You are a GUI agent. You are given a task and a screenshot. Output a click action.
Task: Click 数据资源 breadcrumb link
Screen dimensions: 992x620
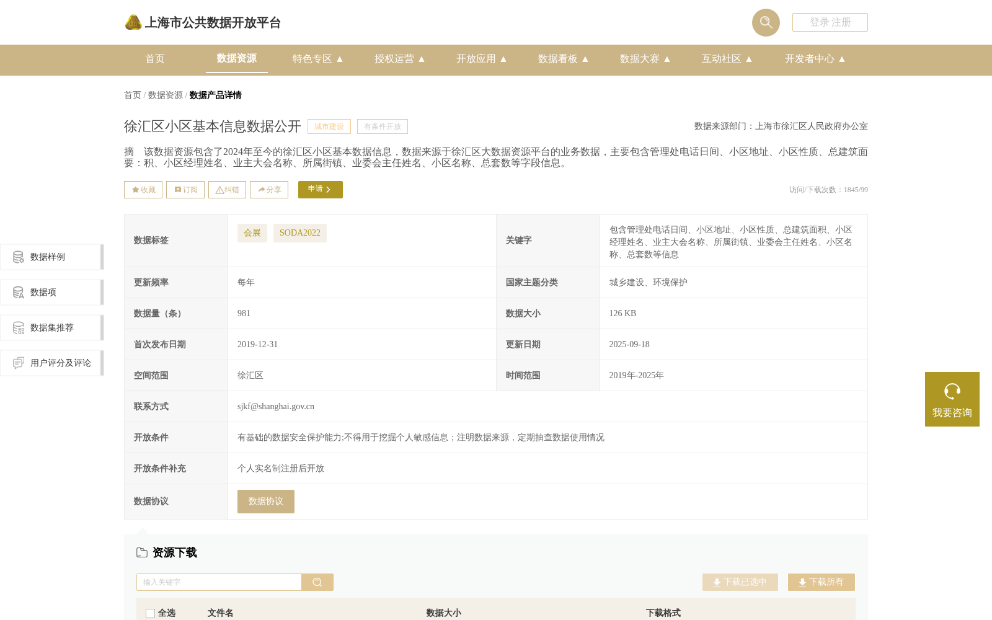click(166, 95)
